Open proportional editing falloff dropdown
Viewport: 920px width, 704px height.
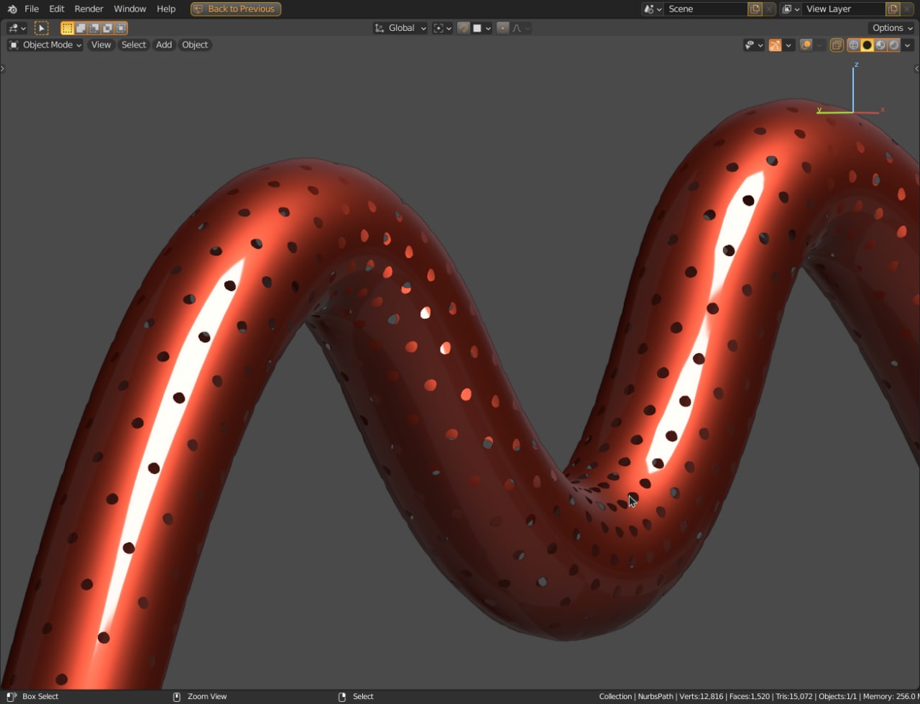click(521, 28)
